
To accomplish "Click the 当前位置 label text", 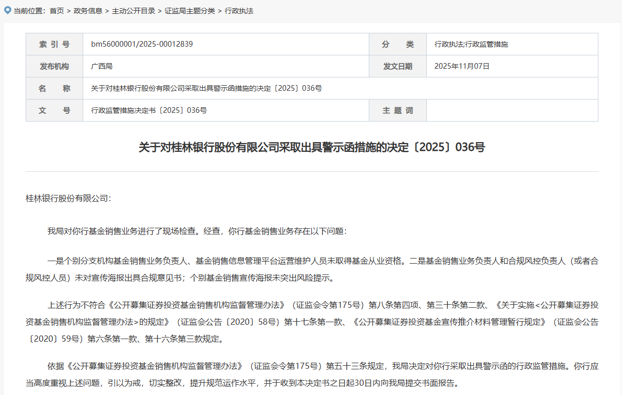I will [x=29, y=11].
